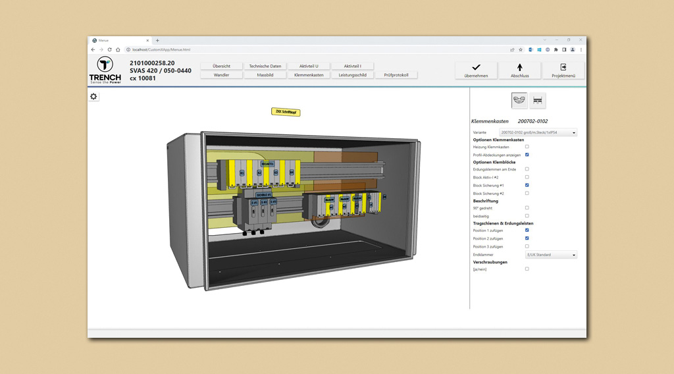The height and width of the screenshot is (374, 674).
Task: Click the browser home icon
Action: point(118,49)
